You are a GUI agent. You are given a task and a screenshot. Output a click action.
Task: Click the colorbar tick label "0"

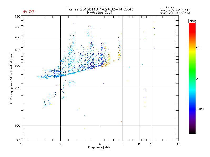pyautogui.click(x=197, y=79)
